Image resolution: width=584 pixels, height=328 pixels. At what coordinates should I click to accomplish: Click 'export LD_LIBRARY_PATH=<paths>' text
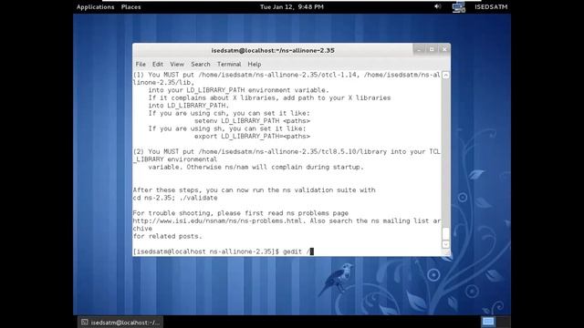252,137
